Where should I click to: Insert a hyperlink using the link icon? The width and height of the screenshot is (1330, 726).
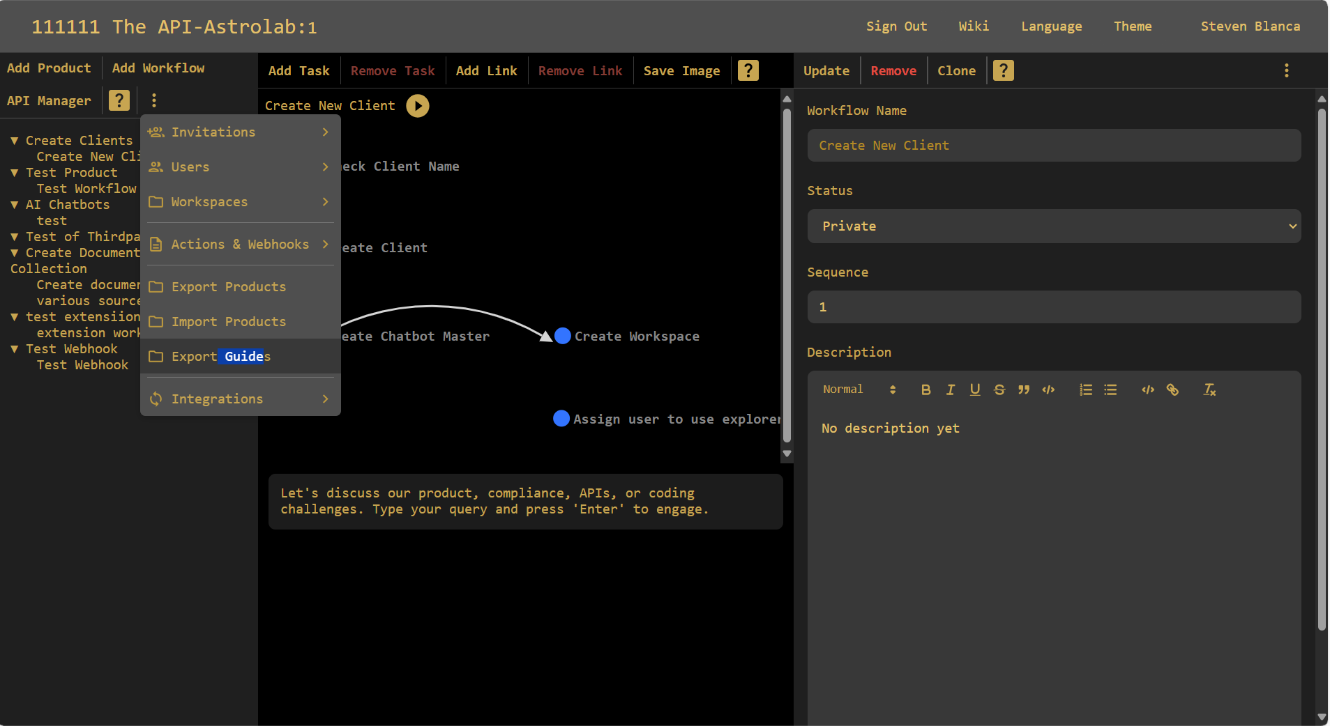[1172, 389]
